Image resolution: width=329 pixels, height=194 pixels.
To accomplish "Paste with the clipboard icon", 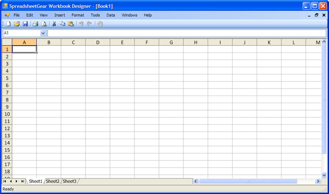I will point(71,24).
